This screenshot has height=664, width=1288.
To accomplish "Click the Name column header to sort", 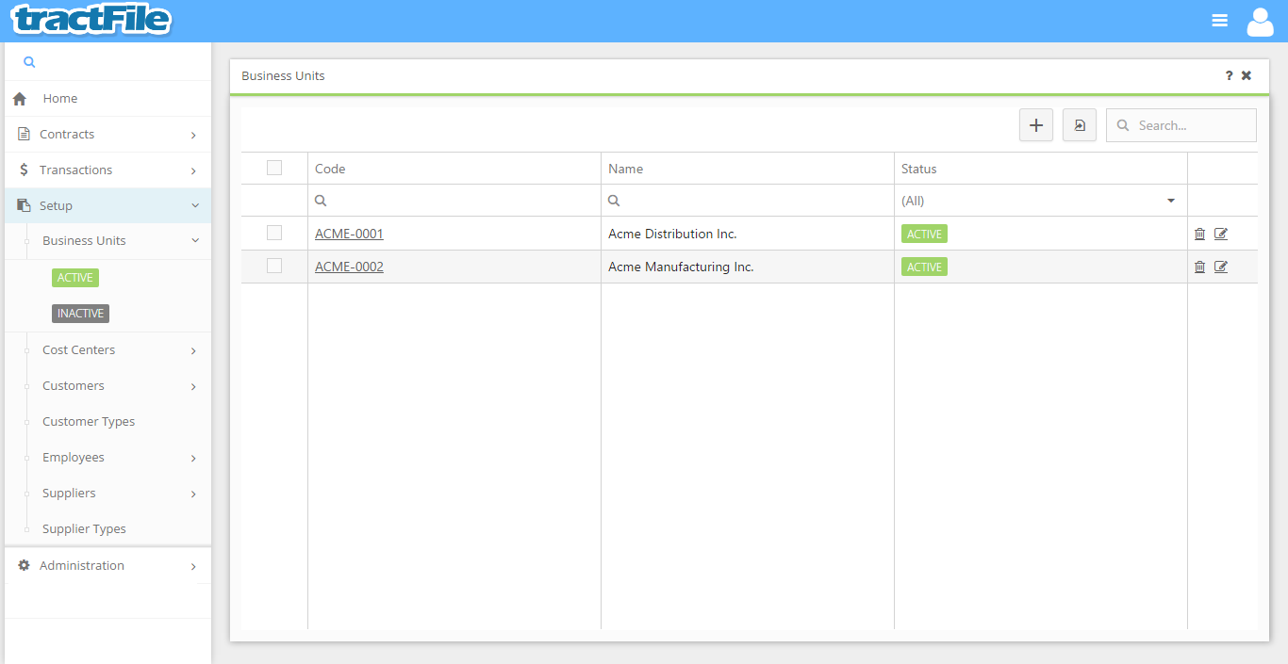I will [x=626, y=170].
